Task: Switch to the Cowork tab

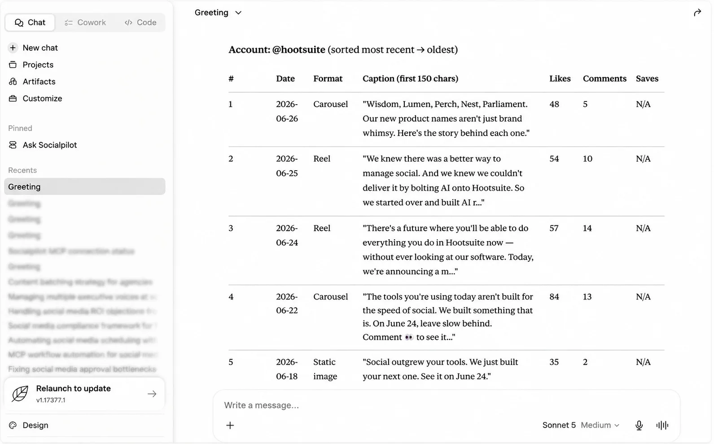Action: tap(85, 22)
